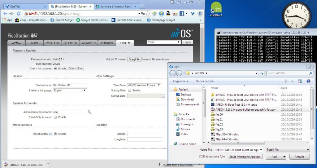
Task: Check Elaborazione foto checkbox
Action: (x=201, y=157)
